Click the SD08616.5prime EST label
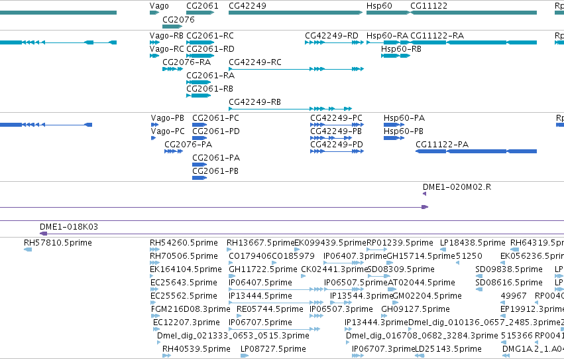Screen dimensions: 564x359 [509, 283]
